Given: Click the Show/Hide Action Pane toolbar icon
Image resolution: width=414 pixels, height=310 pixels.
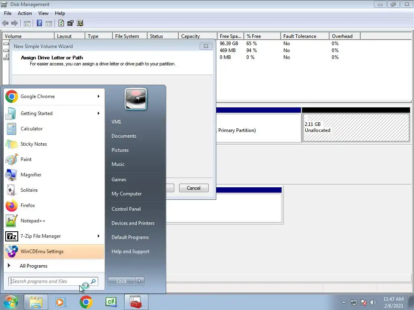Looking at the screenshot, I should [x=49, y=23].
